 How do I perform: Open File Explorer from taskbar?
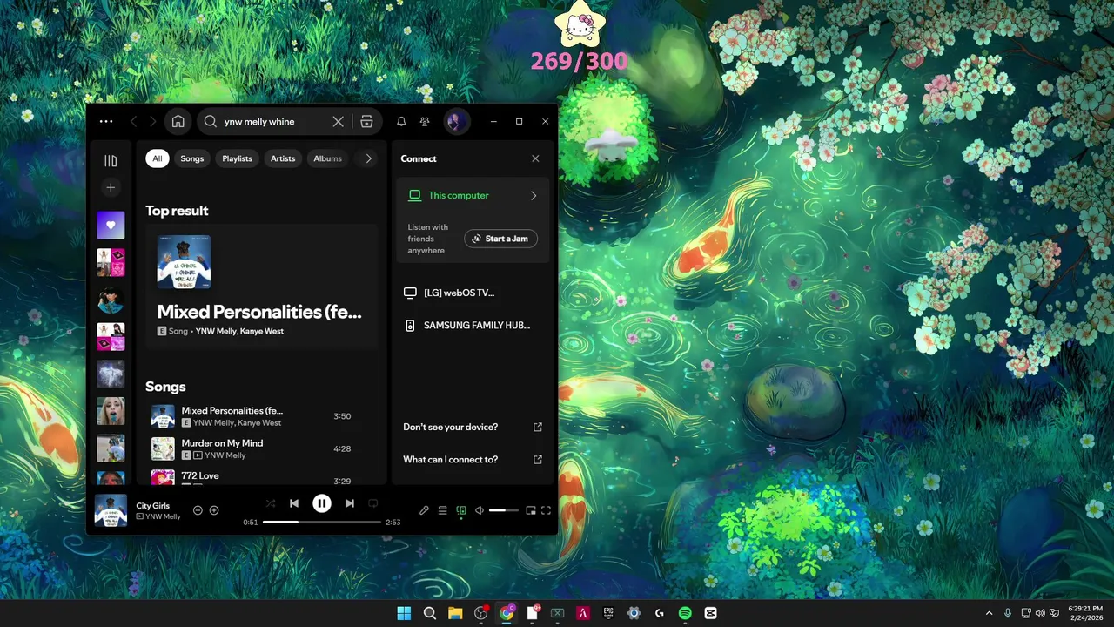coord(455,613)
